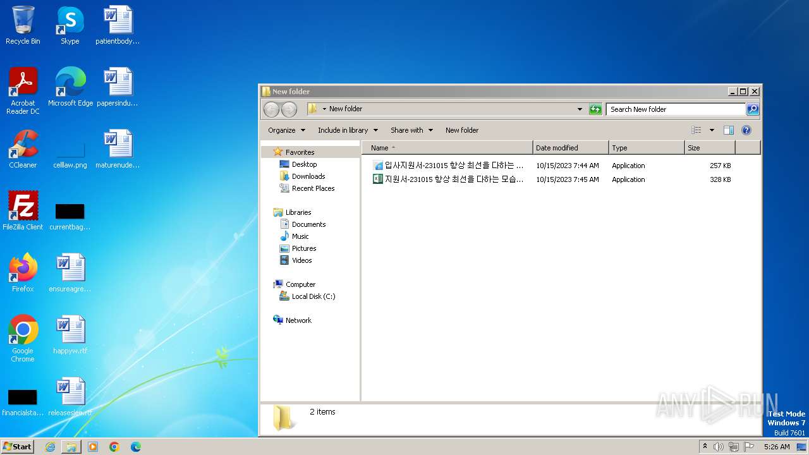Screen dimensions: 809x455
Task: Click the Action Center flag tray icon
Action: (749, 447)
